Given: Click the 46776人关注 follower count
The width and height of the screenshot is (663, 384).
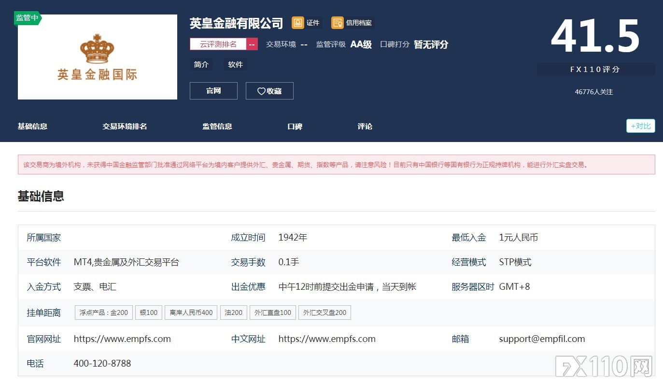Looking at the screenshot, I should pos(594,92).
